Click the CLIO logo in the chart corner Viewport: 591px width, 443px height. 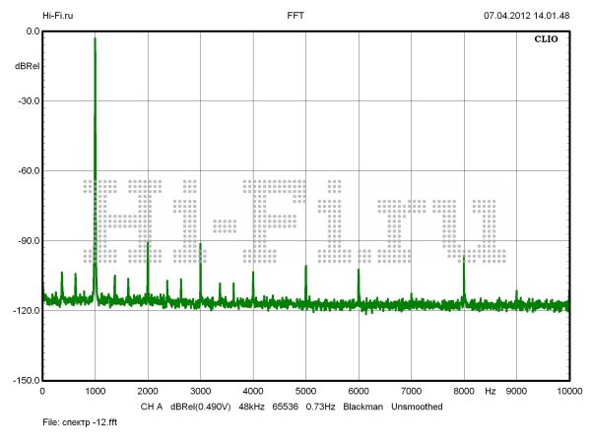[x=545, y=40]
